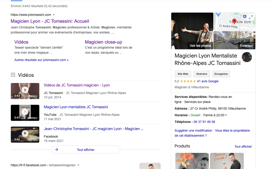Click the Vidéos section icon
Screen dimensions: 271x169
13,75
